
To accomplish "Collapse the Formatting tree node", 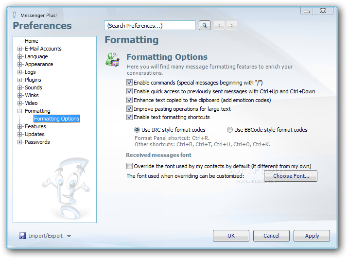I will point(20,111).
